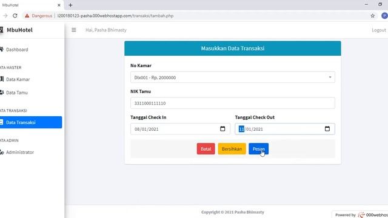388x218 pixels.
Task: Close the MbuHotel browser tab
Action: pyautogui.click(x=59, y=5)
